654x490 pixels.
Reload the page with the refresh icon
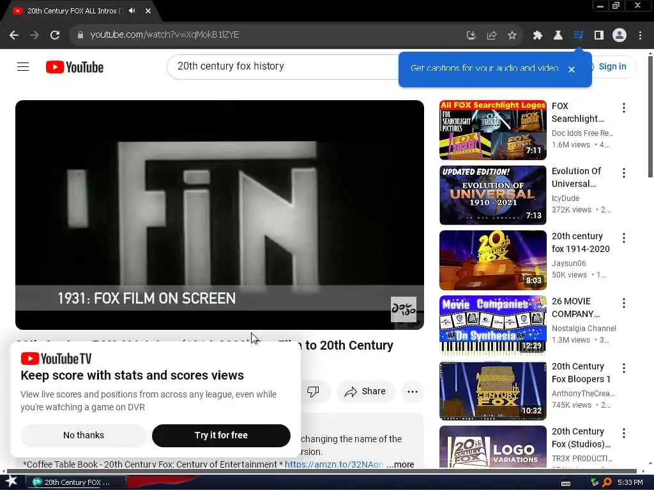(x=55, y=35)
